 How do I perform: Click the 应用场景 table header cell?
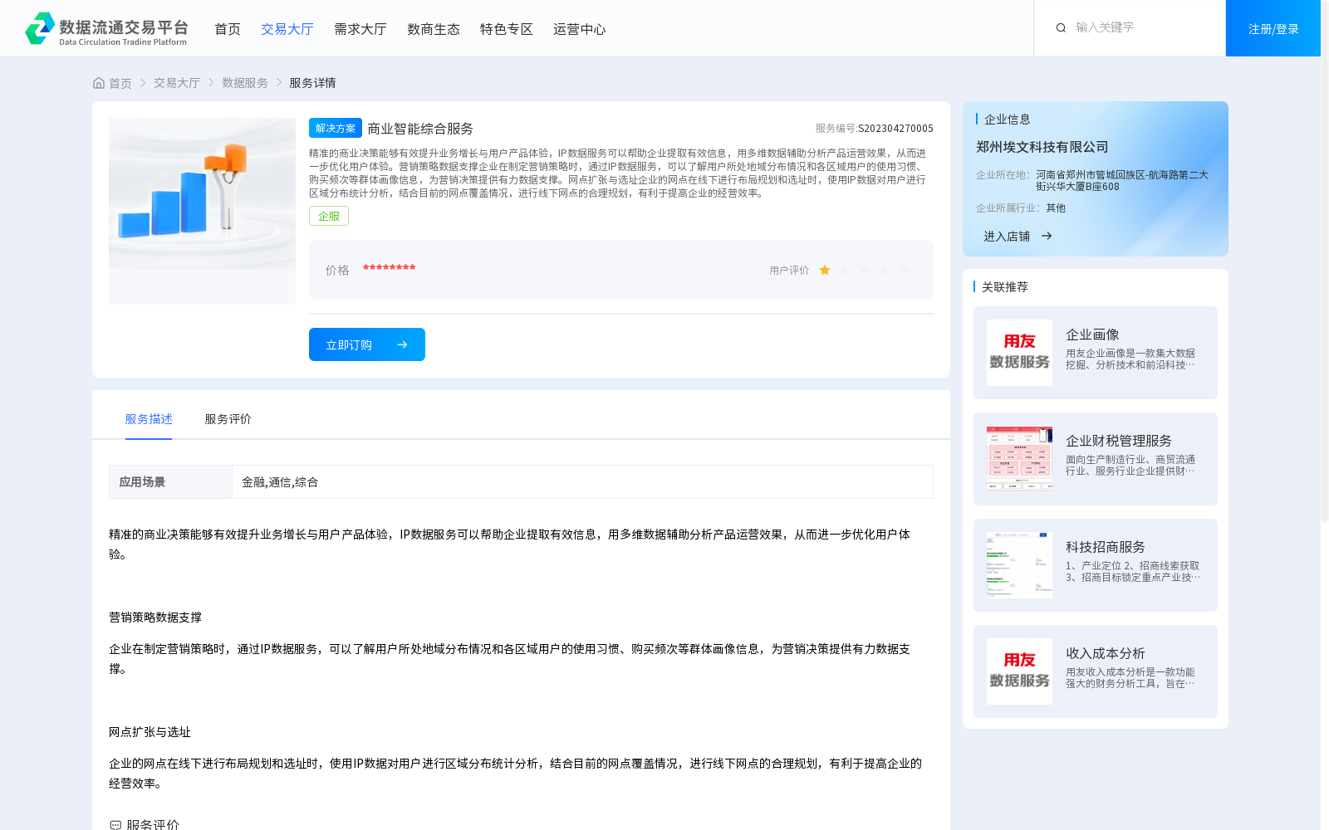(x=170, y=482)
